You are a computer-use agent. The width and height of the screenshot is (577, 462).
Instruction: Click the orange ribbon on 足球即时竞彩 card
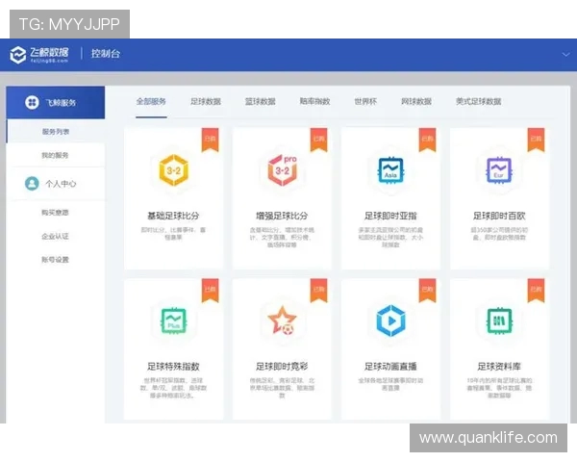tap(318, 291)
